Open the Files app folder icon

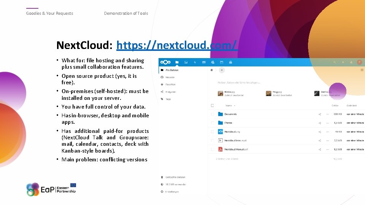pos(177,62)
